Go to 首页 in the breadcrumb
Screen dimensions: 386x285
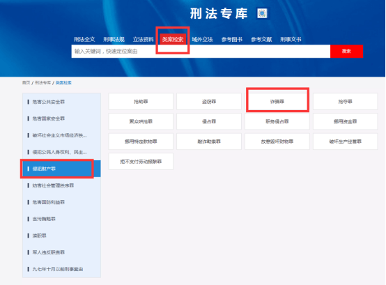tap(26, 83)
